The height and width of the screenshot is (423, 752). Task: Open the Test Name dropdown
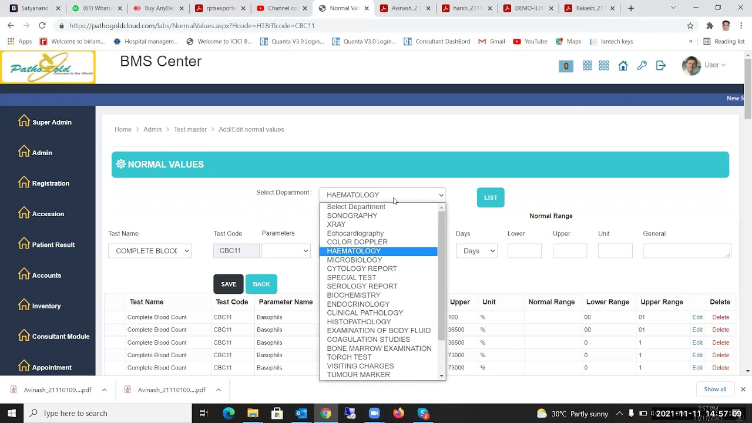point(150,251)
